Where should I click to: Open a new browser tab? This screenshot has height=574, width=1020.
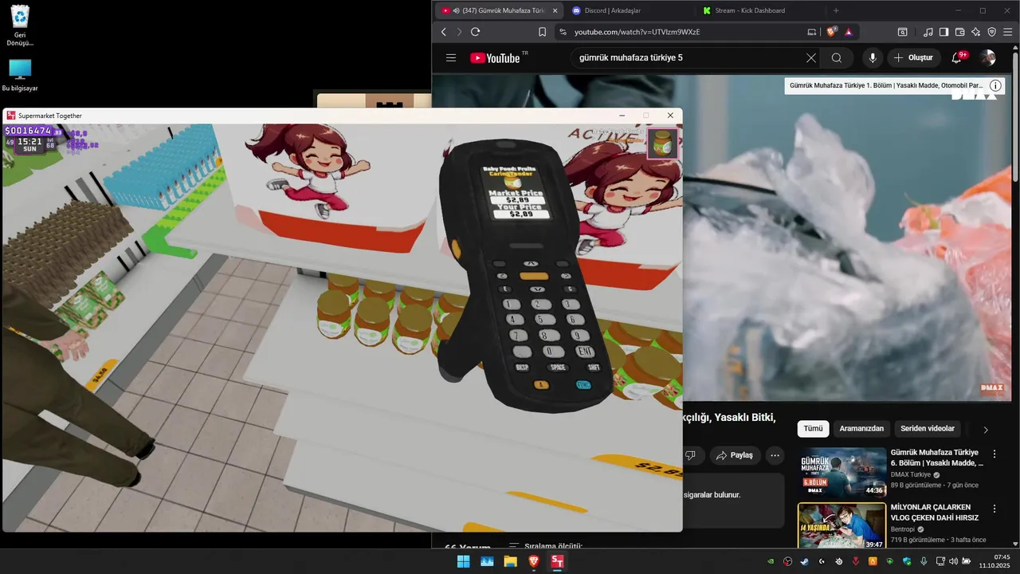point(836,10)
